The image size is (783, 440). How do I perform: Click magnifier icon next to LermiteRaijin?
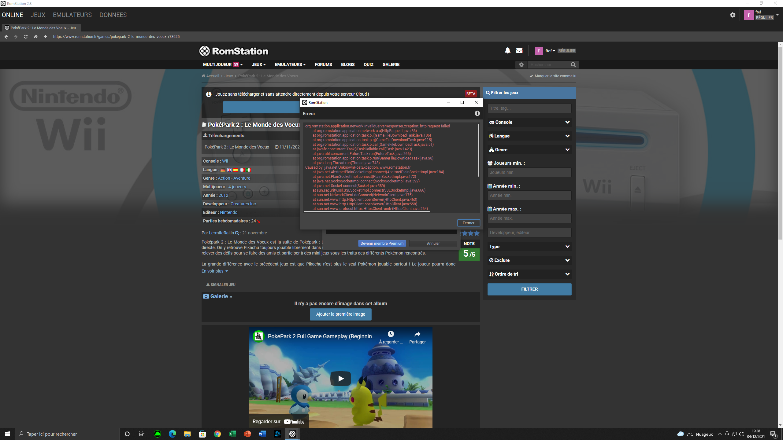tap(237, 233)
